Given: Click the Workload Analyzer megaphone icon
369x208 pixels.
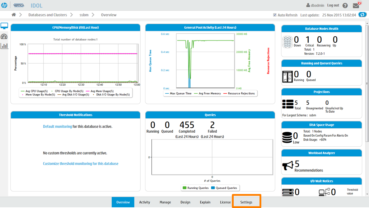Looking at the screenshot, I should (x=288, y=165).
